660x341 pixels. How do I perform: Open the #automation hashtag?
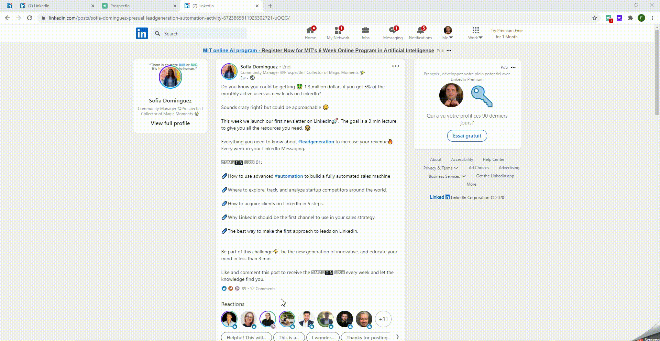point(289,176)
